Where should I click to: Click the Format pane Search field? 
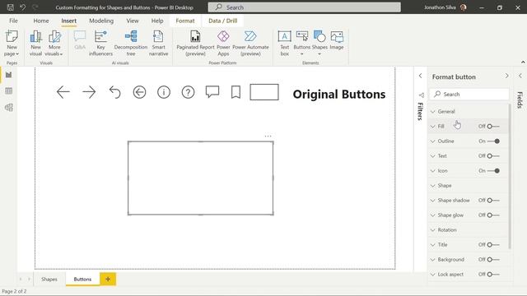click(469, 95)
